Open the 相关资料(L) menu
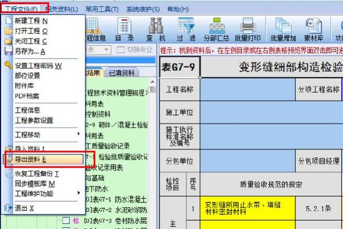 [61, 9]
